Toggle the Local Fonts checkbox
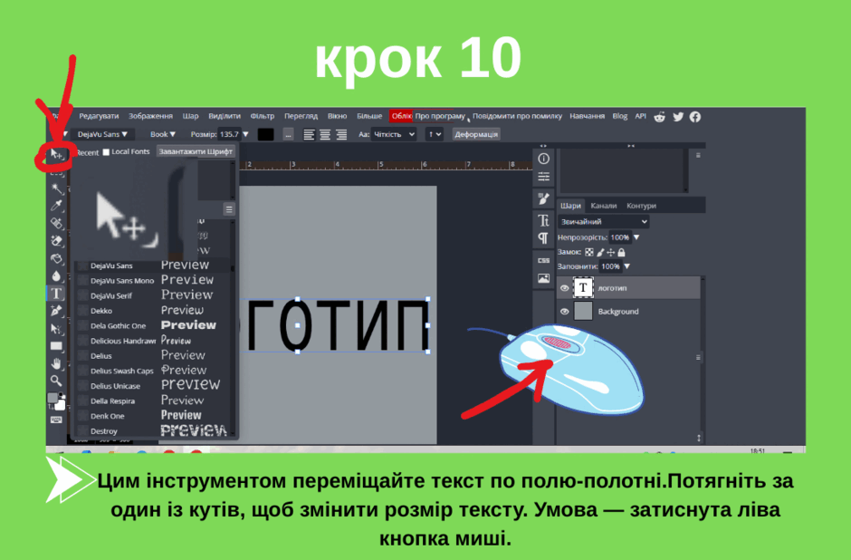This screenshot has height=560, width=851. pos(107,152)
